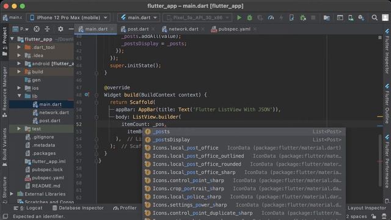
Task: Open the Pixel_3a_API_30_x86 device dropdown
Action: coord(197,18)
